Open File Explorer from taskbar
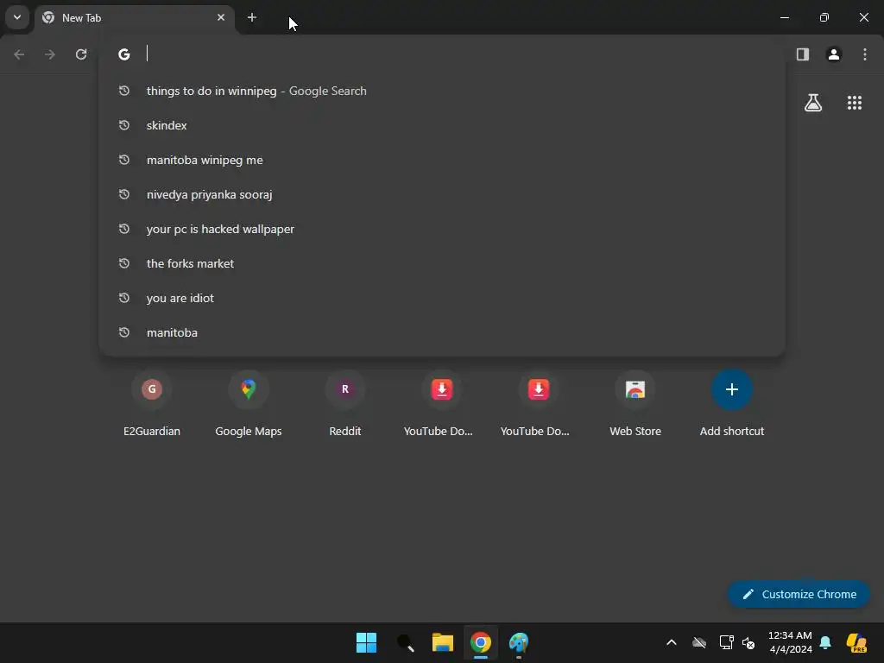884x663 pixels. point(443,642)
